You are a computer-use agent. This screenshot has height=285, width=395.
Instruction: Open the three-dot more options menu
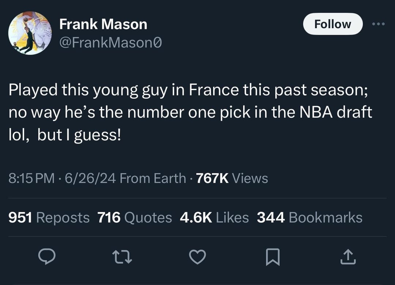coord(379,24)
